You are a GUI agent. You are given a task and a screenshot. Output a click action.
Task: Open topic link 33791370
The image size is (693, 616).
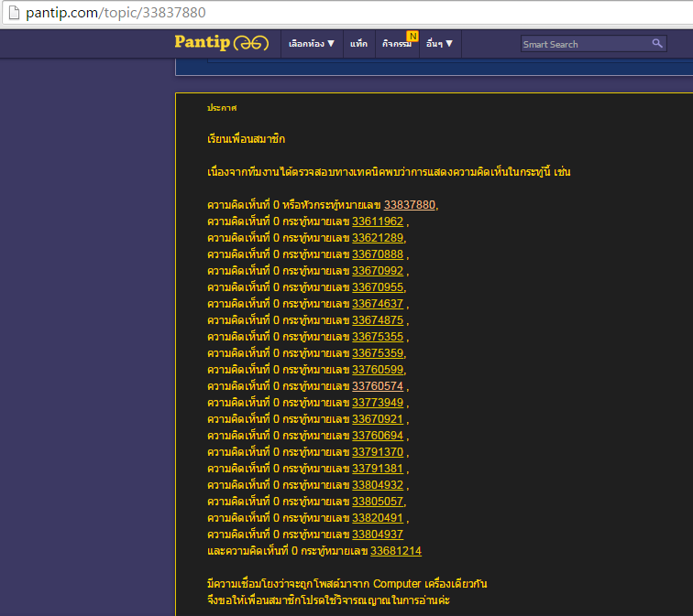click(x=378, y=452)
